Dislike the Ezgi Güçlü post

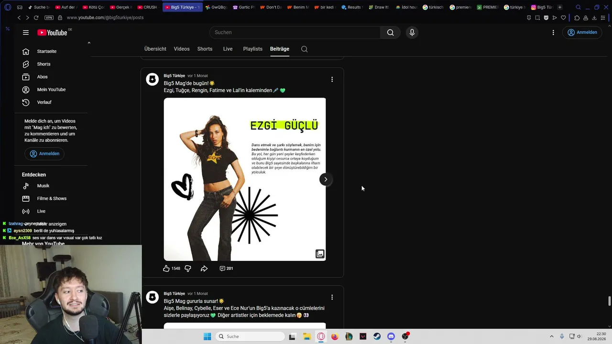(188, 269)
